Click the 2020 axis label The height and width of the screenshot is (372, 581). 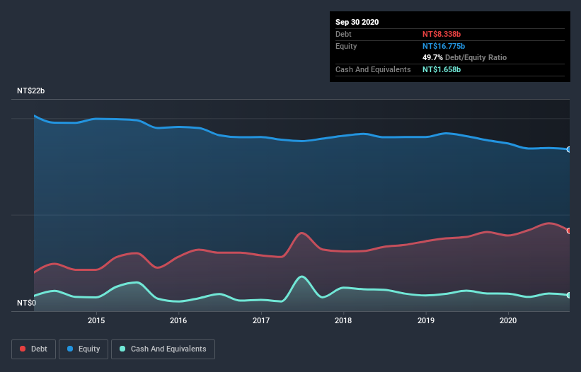pyautogui.click(x=508, y=320)
